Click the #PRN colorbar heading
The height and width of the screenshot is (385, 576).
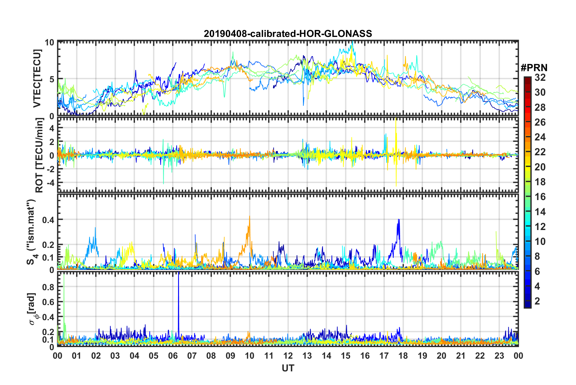coord(534,68)
